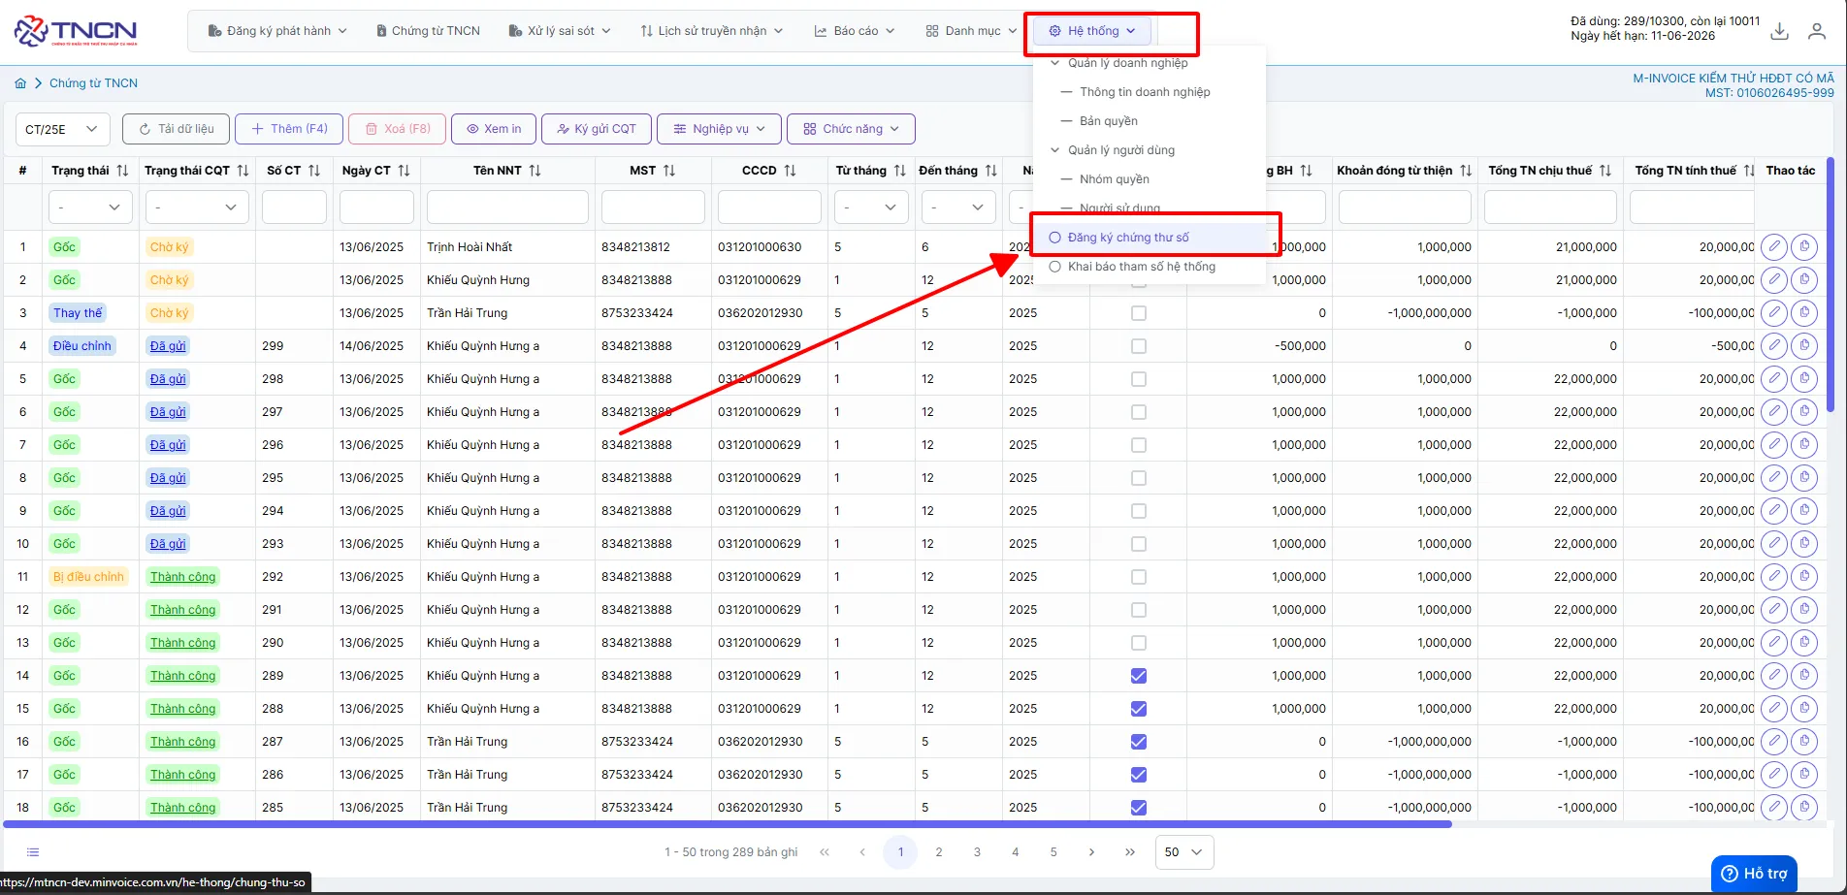Uncheck checkbox in row with số CT 288
The width and height of the screenshot is (1847, 895).
coord(1139,709)
